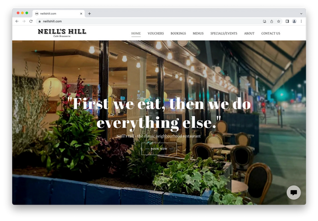Open the Menus navigation link
Screen dimensions: 318x221
(x=198, y=33)
